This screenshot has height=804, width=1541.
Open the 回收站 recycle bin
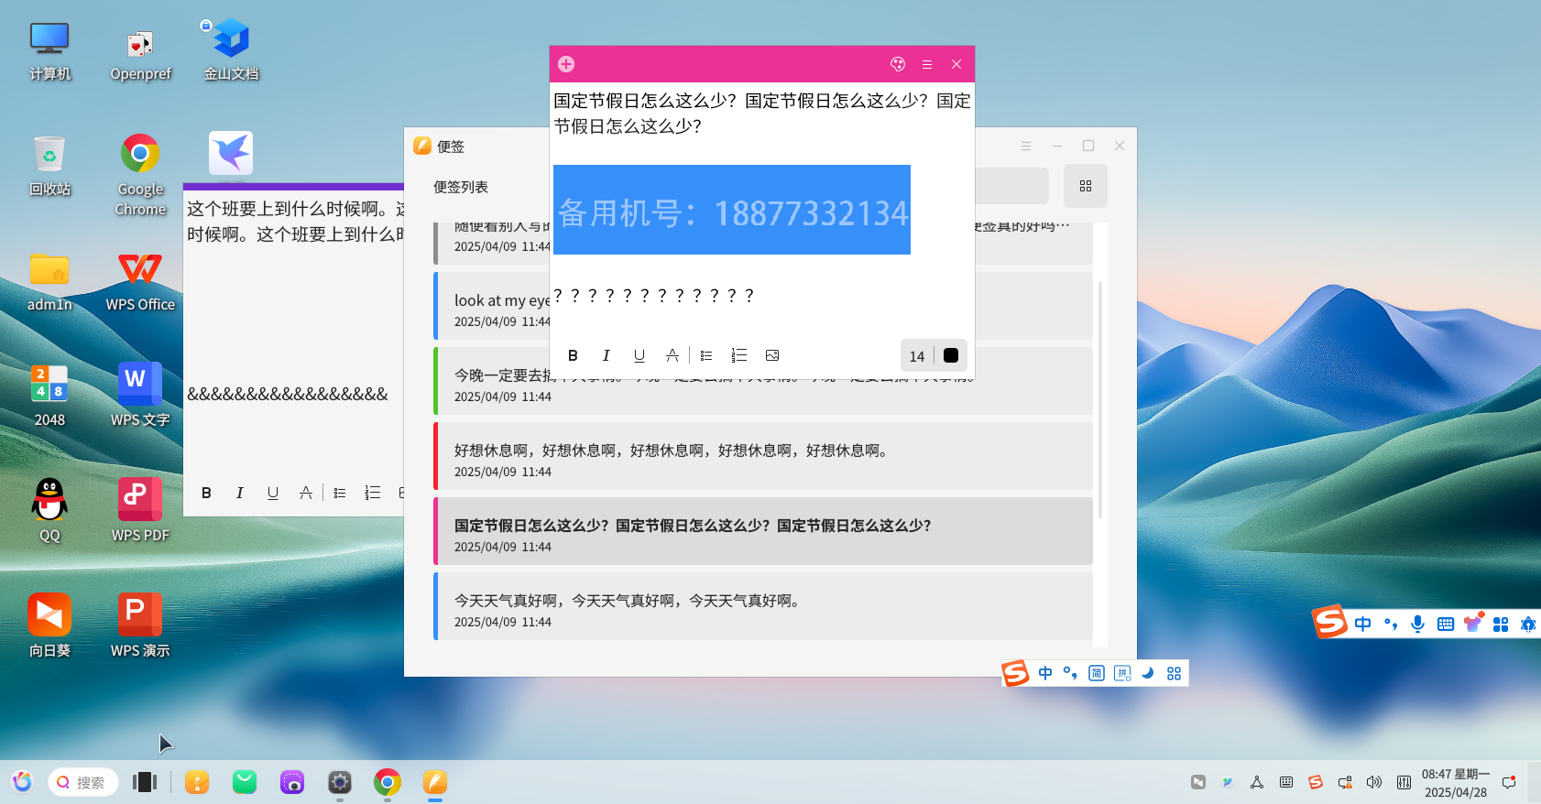click(49, 167)
